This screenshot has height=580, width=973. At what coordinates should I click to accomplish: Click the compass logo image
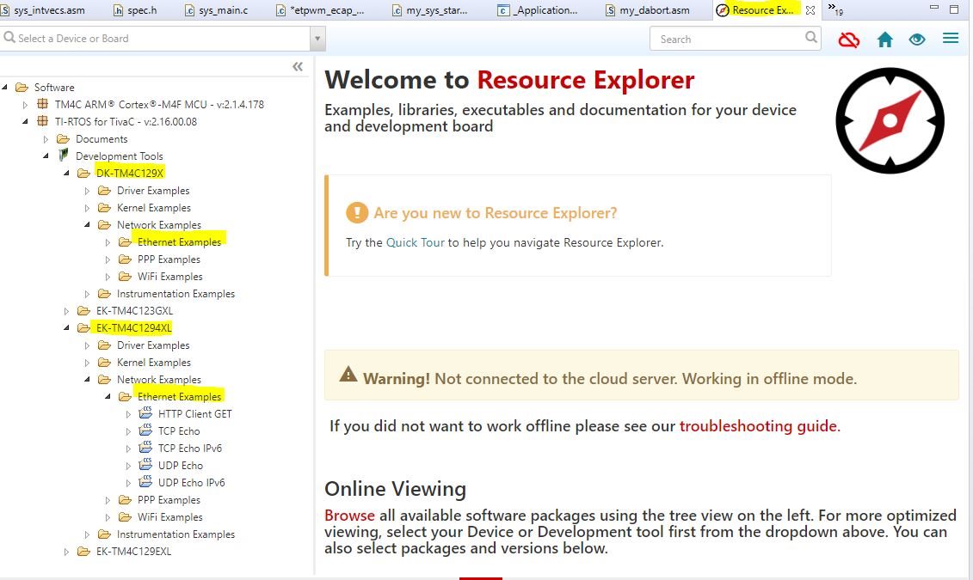(x=890, y=121)
